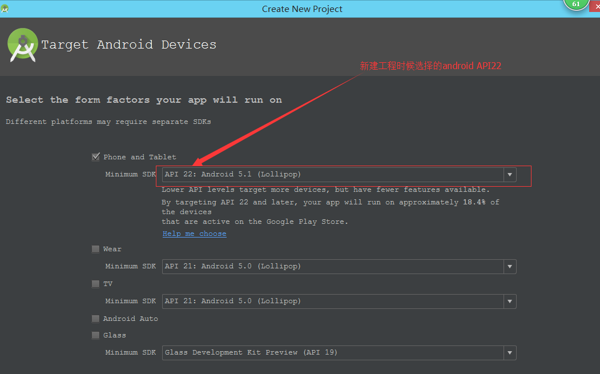Enable the Wear checkbox
The image size is (600, 374).
tap(96, 249)
